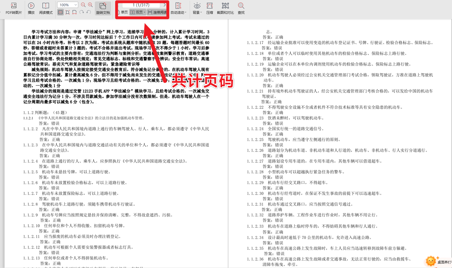Open the zoom level dropdown showing 100%
The height and width of the screenshot is (268, 452).
coord(67,5)
